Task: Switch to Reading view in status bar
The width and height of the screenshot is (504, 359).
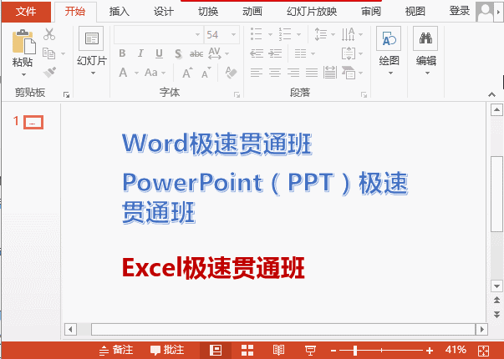Action: (279, 350)
